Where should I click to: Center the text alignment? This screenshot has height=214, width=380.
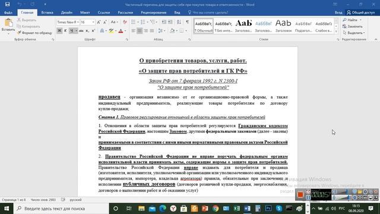[x=140, y=31]
